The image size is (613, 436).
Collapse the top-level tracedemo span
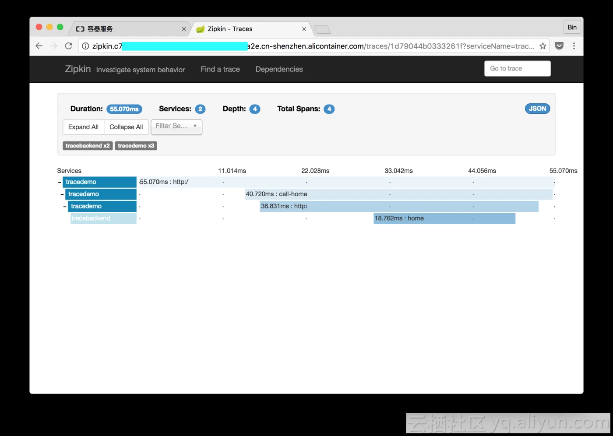pyautogui.click(x=60, y=182)
